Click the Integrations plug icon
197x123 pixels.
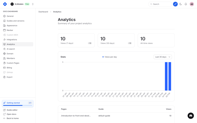4,40
